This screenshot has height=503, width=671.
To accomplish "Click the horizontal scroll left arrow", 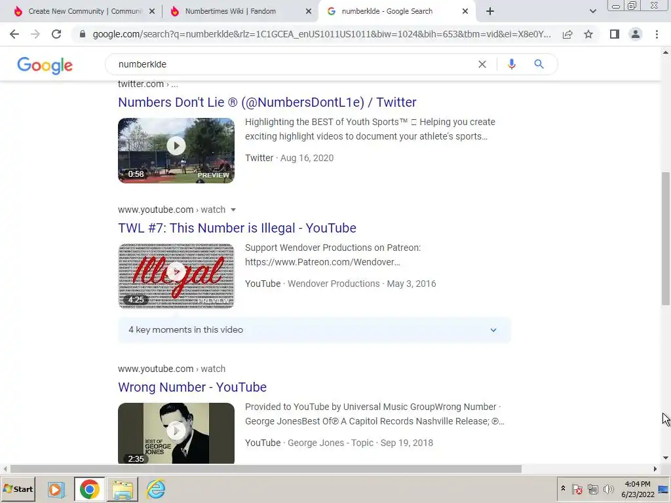I will click(5, 469).
